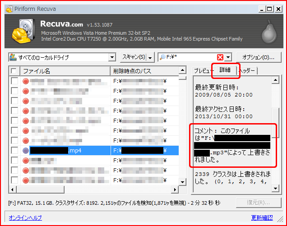287x226 pixels.
Task: Click the 最終更新日時 label
Action: [x=217, y=88]
